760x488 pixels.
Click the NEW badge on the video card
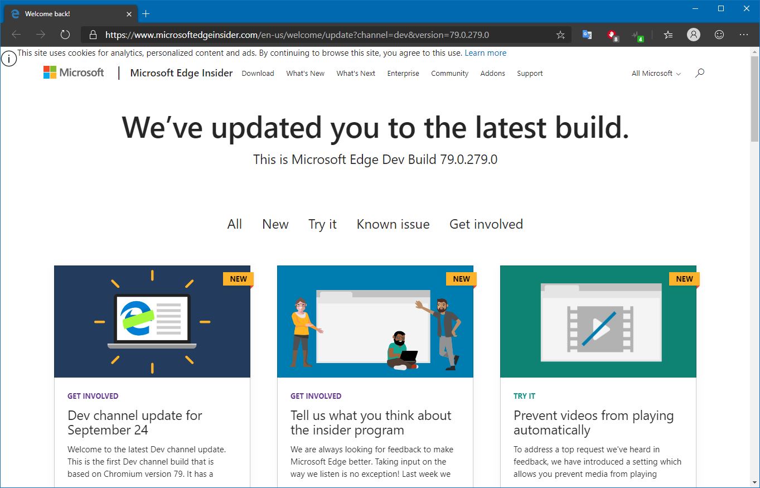pos(684,279)
